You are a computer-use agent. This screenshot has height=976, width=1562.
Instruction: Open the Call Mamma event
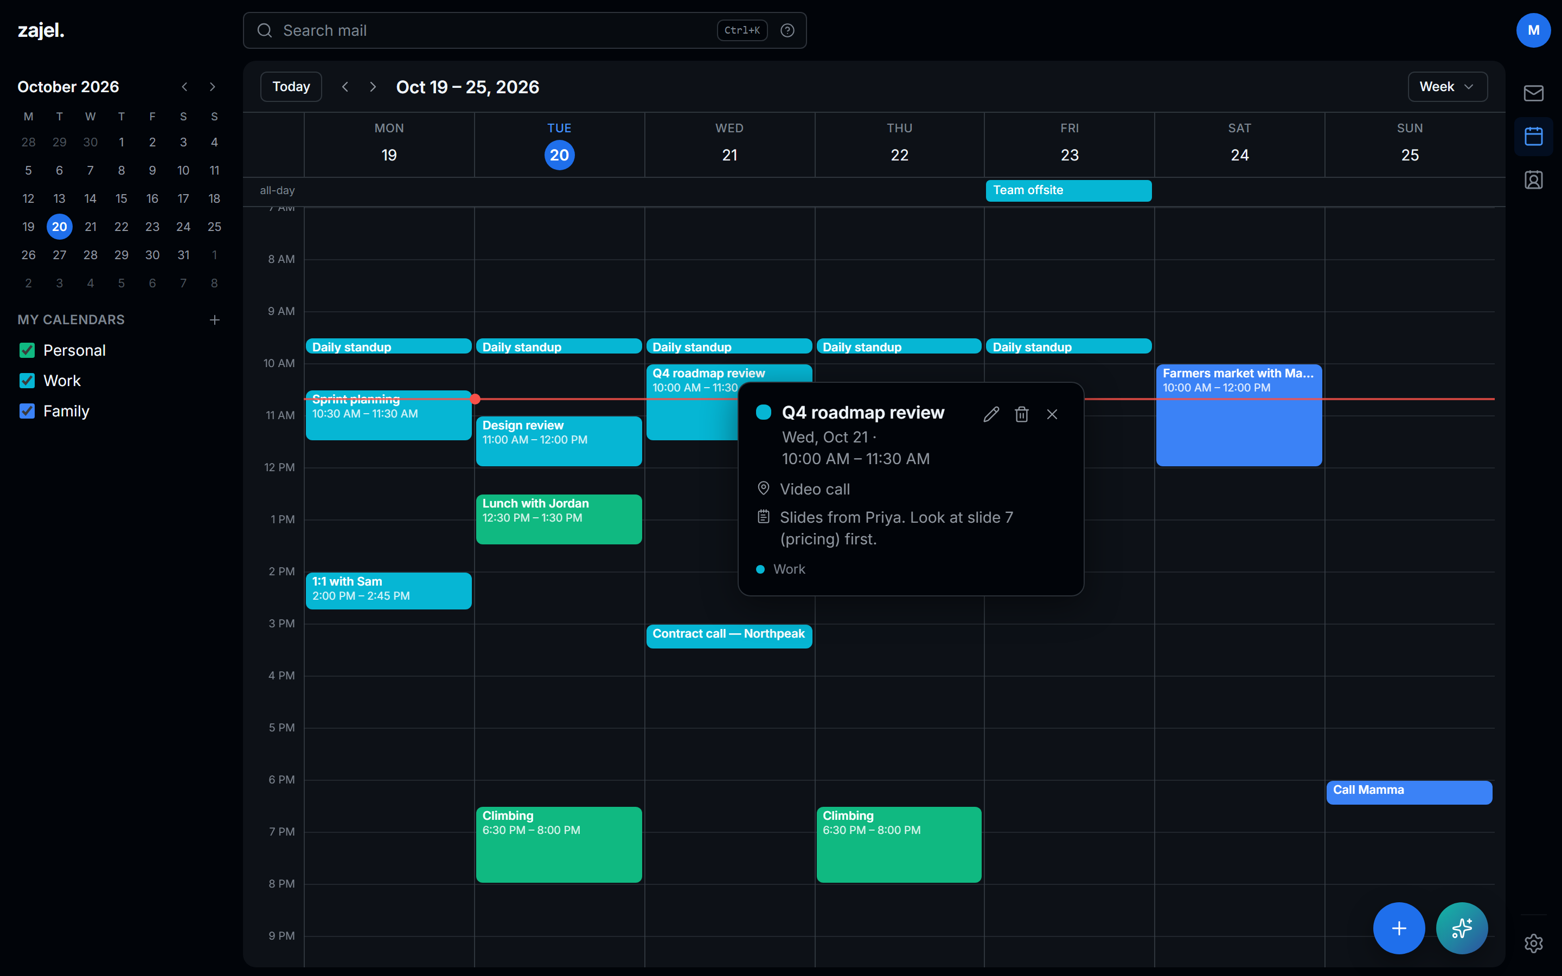point(1409,793)
